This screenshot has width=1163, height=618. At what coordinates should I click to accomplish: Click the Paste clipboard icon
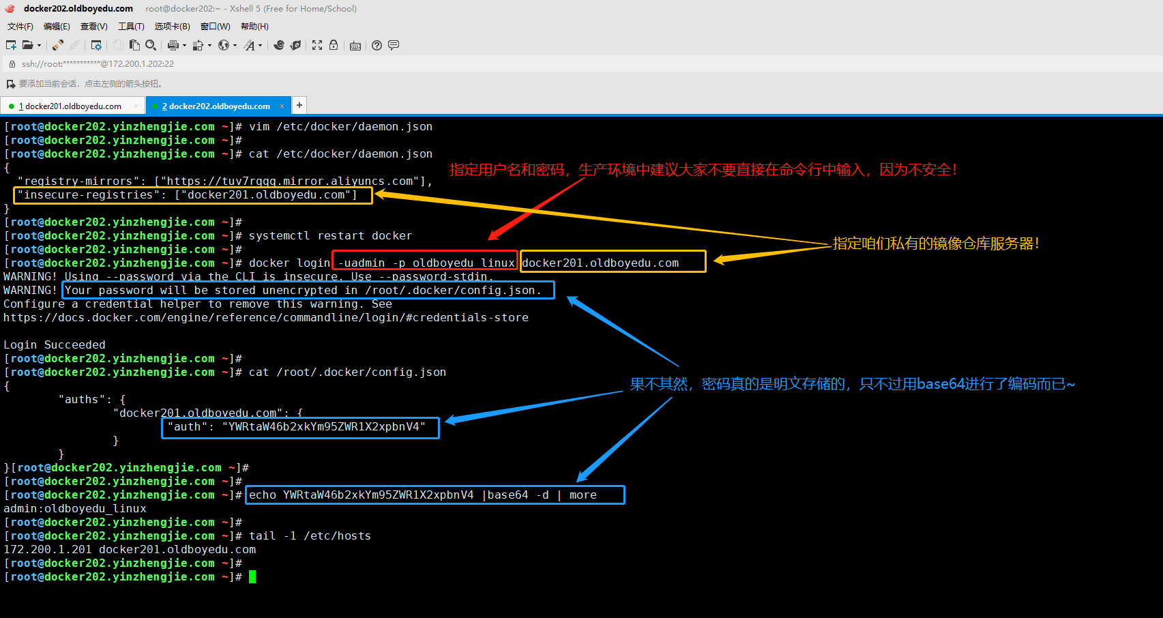134,45
